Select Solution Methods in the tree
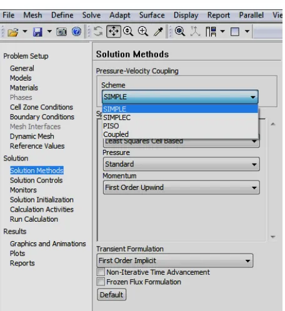This screenshot has height=311, width=285. click(37, 170)
